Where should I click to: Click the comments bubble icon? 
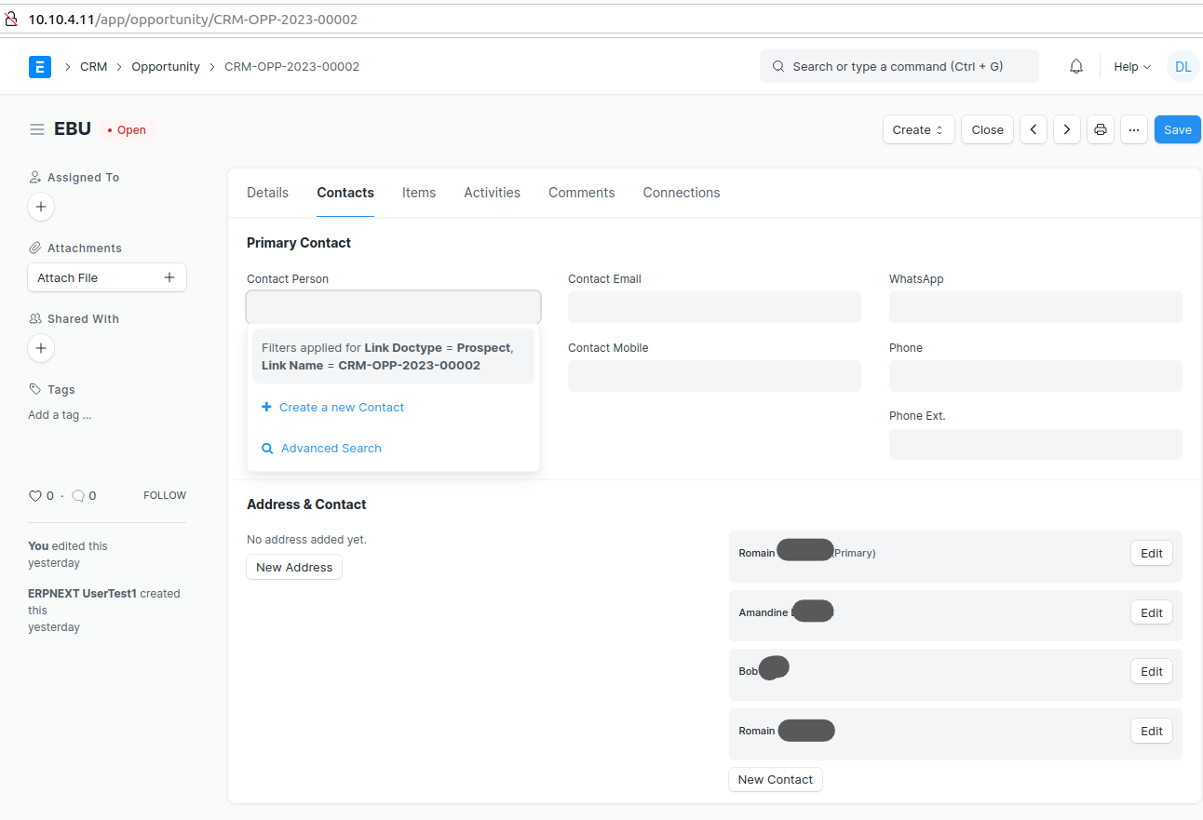point(79,495)
